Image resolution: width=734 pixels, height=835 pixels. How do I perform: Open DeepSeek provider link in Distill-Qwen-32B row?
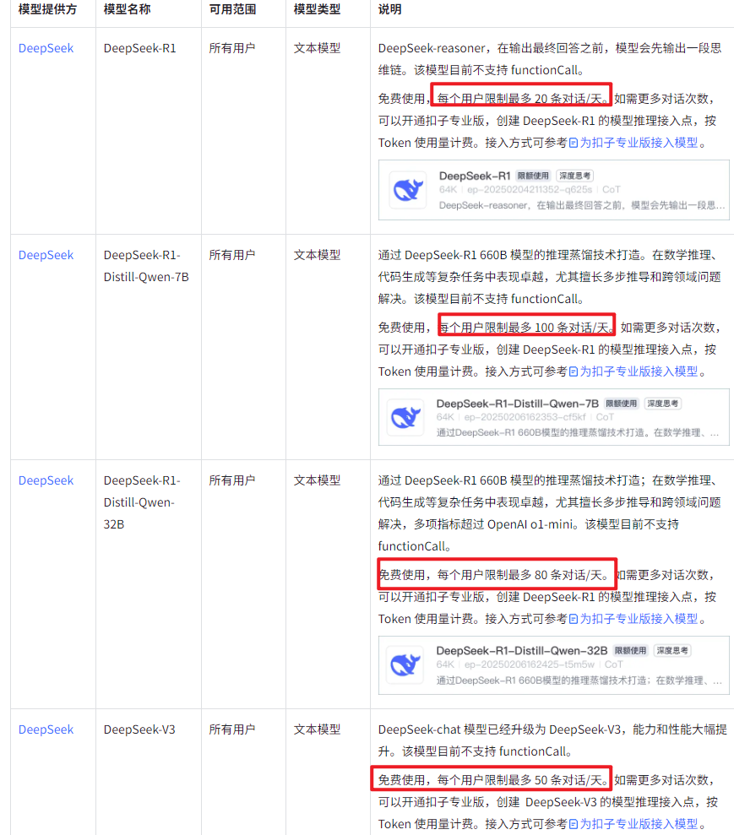46,480
